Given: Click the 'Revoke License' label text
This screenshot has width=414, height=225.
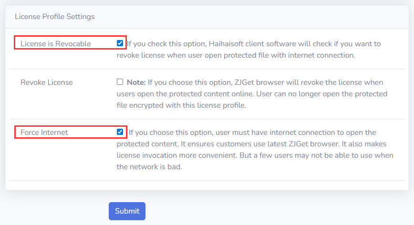Looking at the screenshot, I should (47, 82).
